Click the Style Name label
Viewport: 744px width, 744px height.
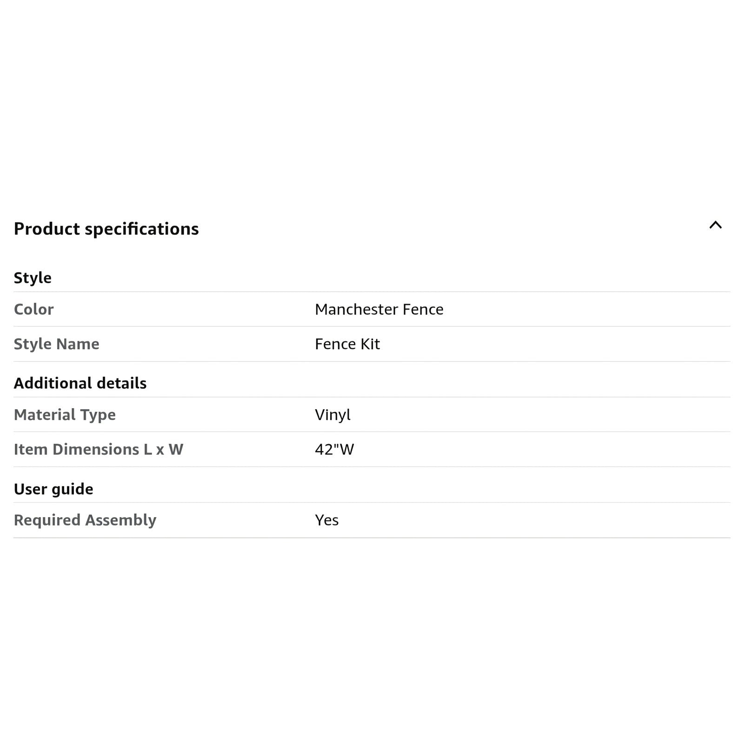pyautogui.click(x=56, y=344)
